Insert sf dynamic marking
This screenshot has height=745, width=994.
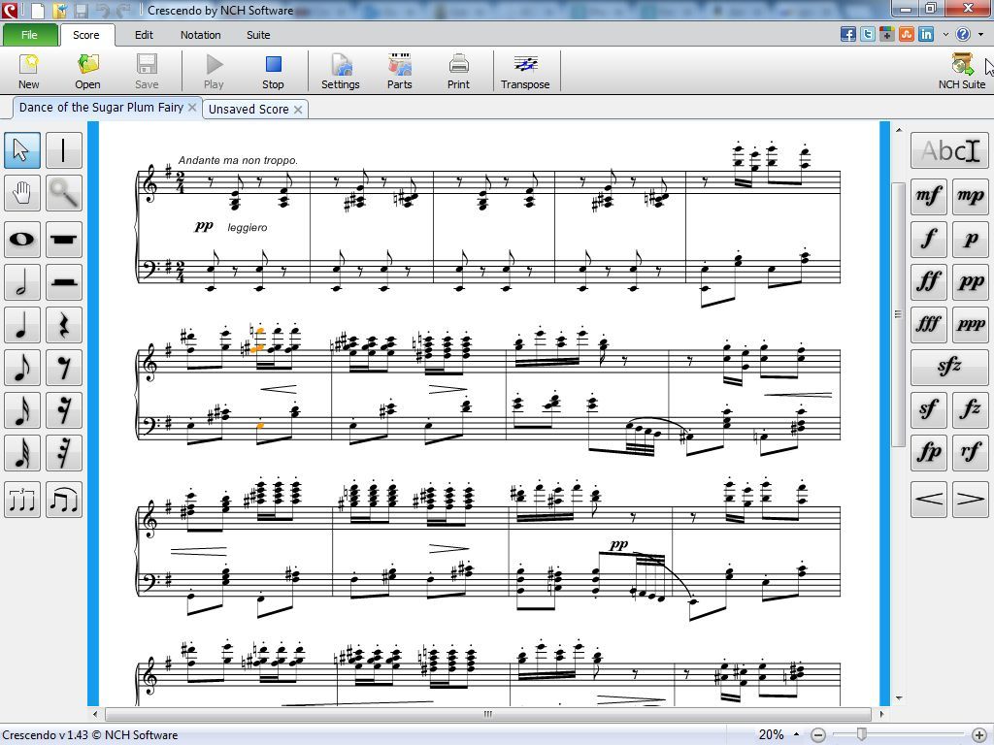coord(929,410)
